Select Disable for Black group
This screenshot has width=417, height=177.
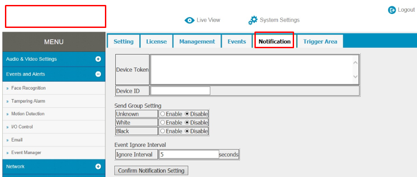click(187, 131)
